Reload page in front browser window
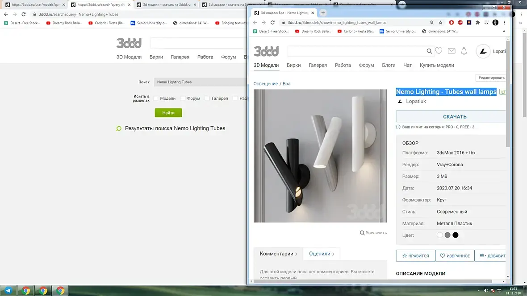The image size is (527, 296). pyautogui.click(x=272, y=22)
